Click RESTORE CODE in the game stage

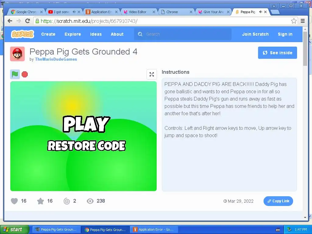(x=87, y=146)
